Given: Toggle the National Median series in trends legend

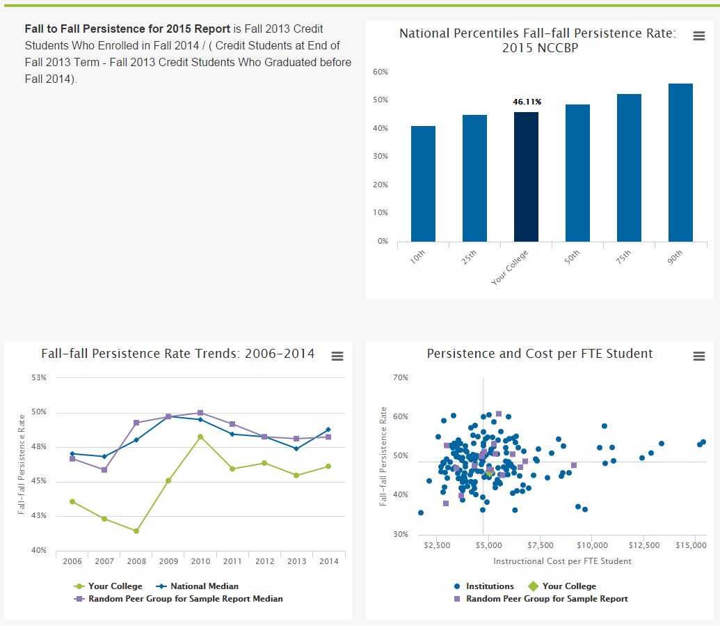Looking at the screenshot, I should pos(198,586).
